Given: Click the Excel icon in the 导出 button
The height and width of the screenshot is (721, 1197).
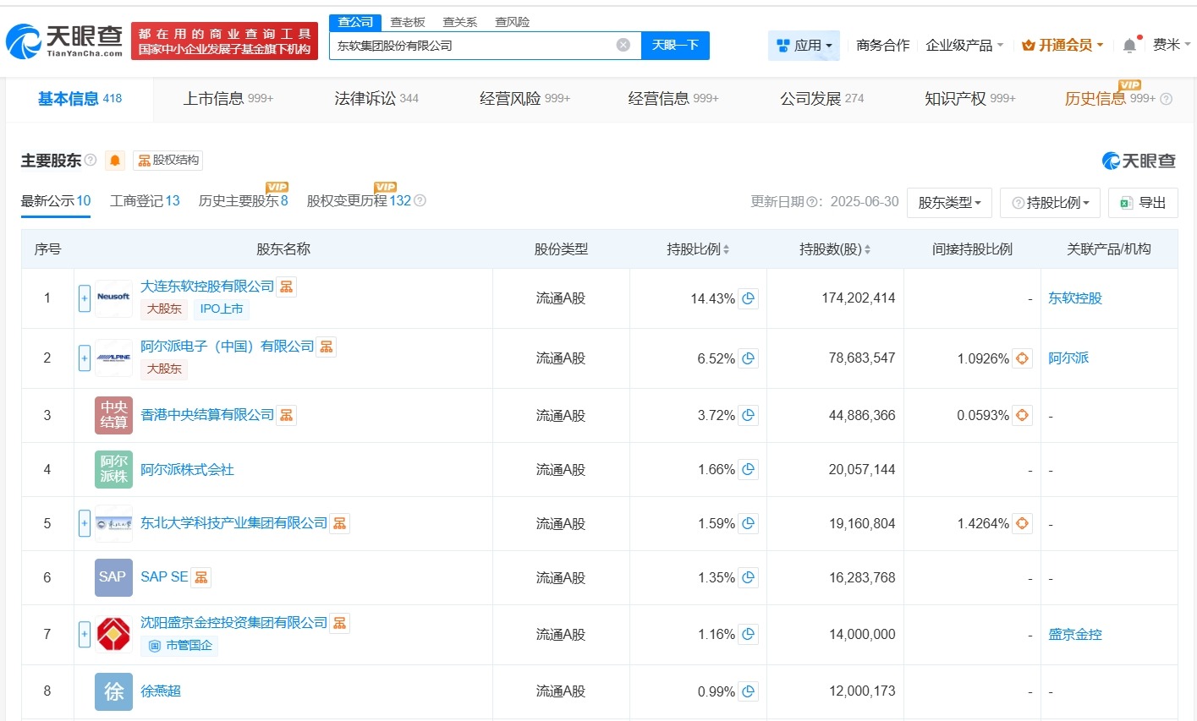Looking at the screenshot, I should [1125, 203].
